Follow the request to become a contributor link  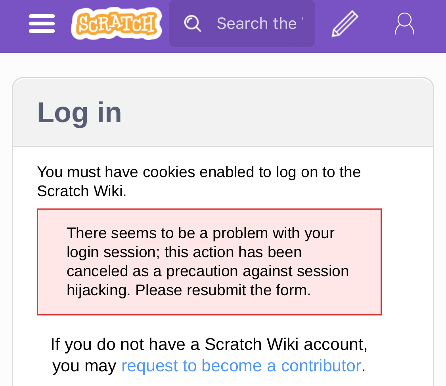click(241, 365)
